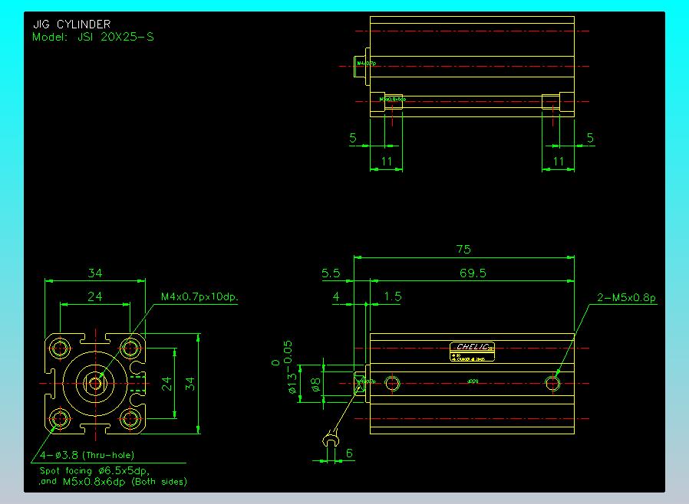Select the Model JSI 20X25-S label
Screen dimensions: 689x504
tap(93, 36)
